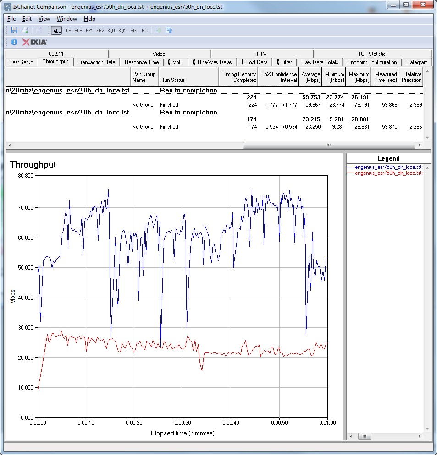Toggle the SCR filter button

(x=78, y=31)
